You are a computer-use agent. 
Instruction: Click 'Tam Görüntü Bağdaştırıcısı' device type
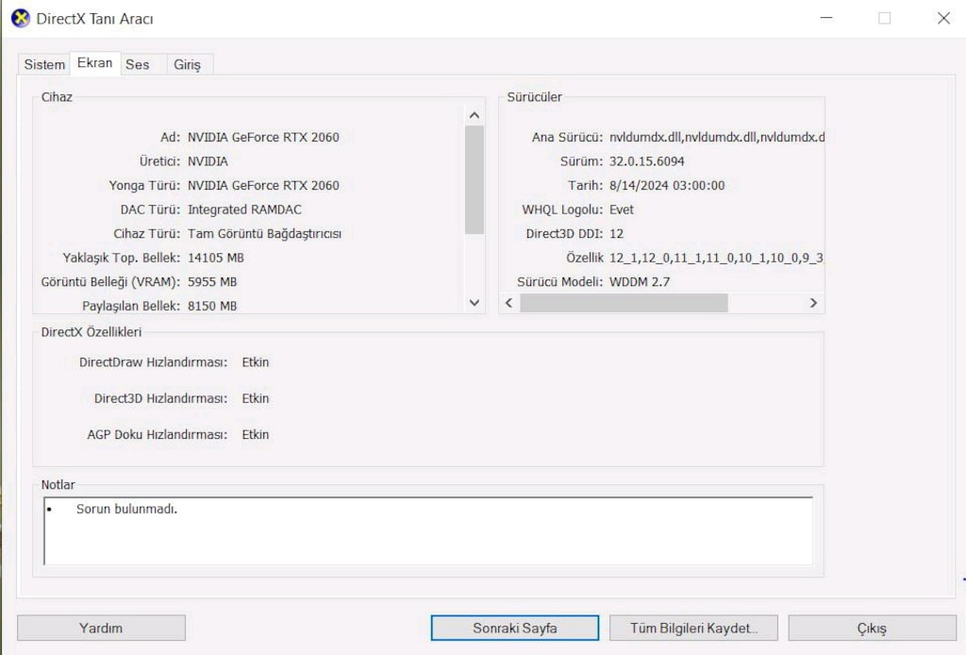point(264,233)
